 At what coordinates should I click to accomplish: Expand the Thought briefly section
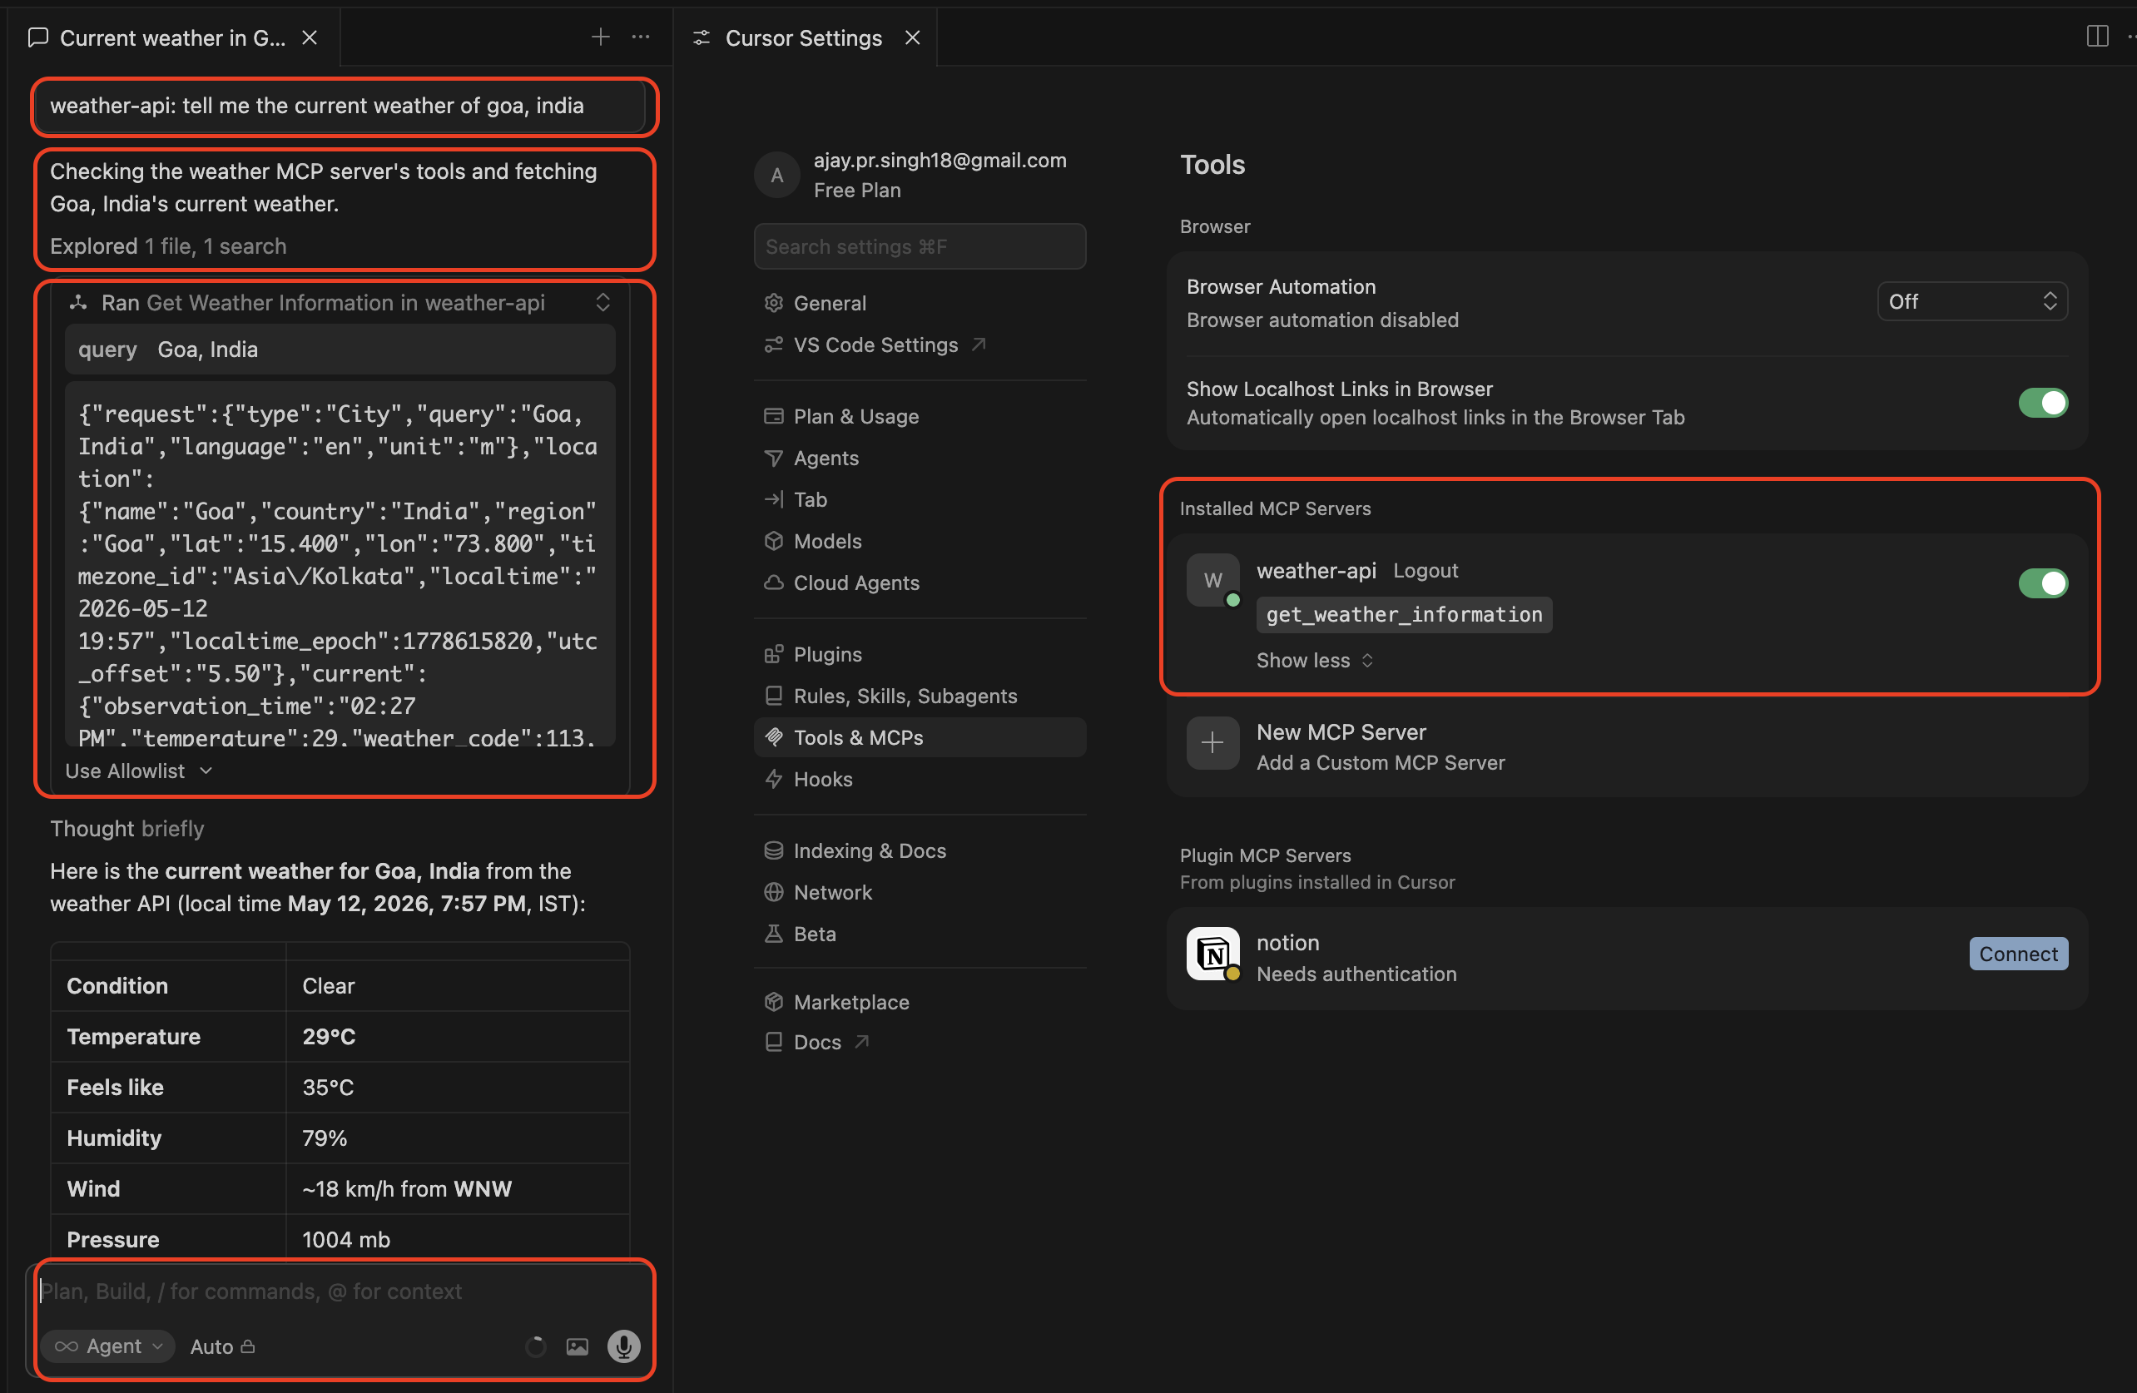pyautogui.click(x=126, y=828)
